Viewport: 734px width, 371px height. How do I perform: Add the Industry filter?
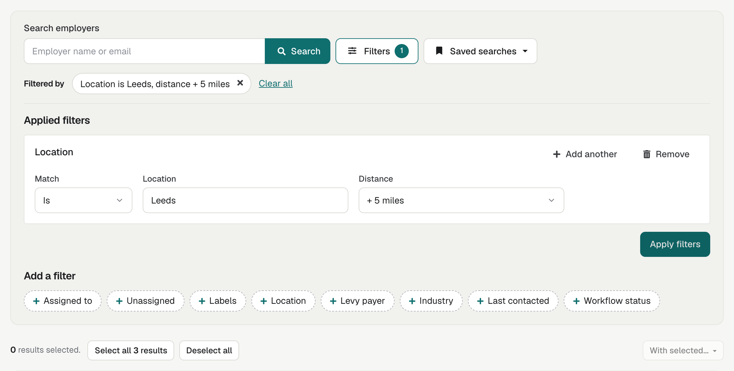coord(431,301)
